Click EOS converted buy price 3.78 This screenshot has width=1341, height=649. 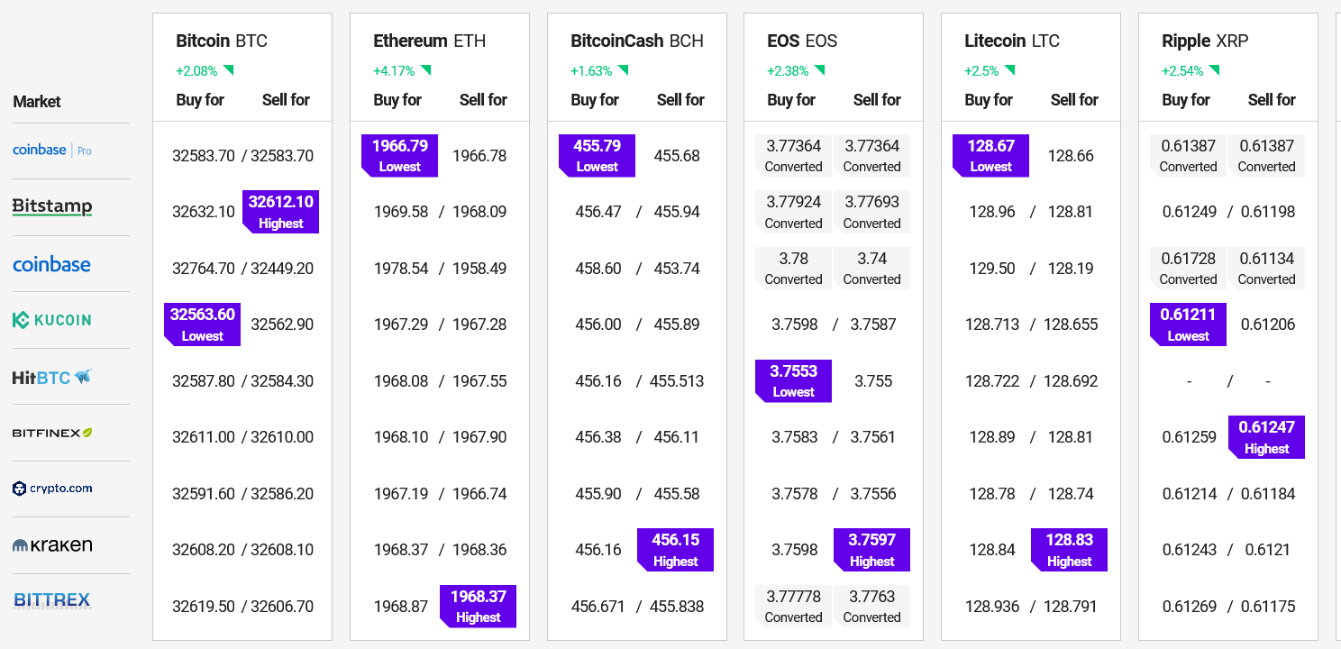[793, 268]
